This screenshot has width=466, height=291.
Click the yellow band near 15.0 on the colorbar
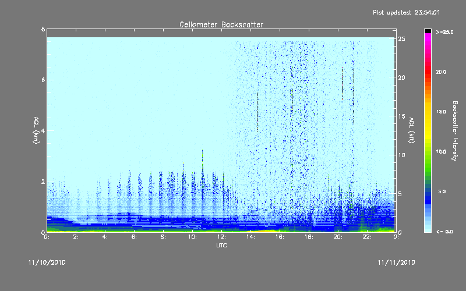coord(428,113)
